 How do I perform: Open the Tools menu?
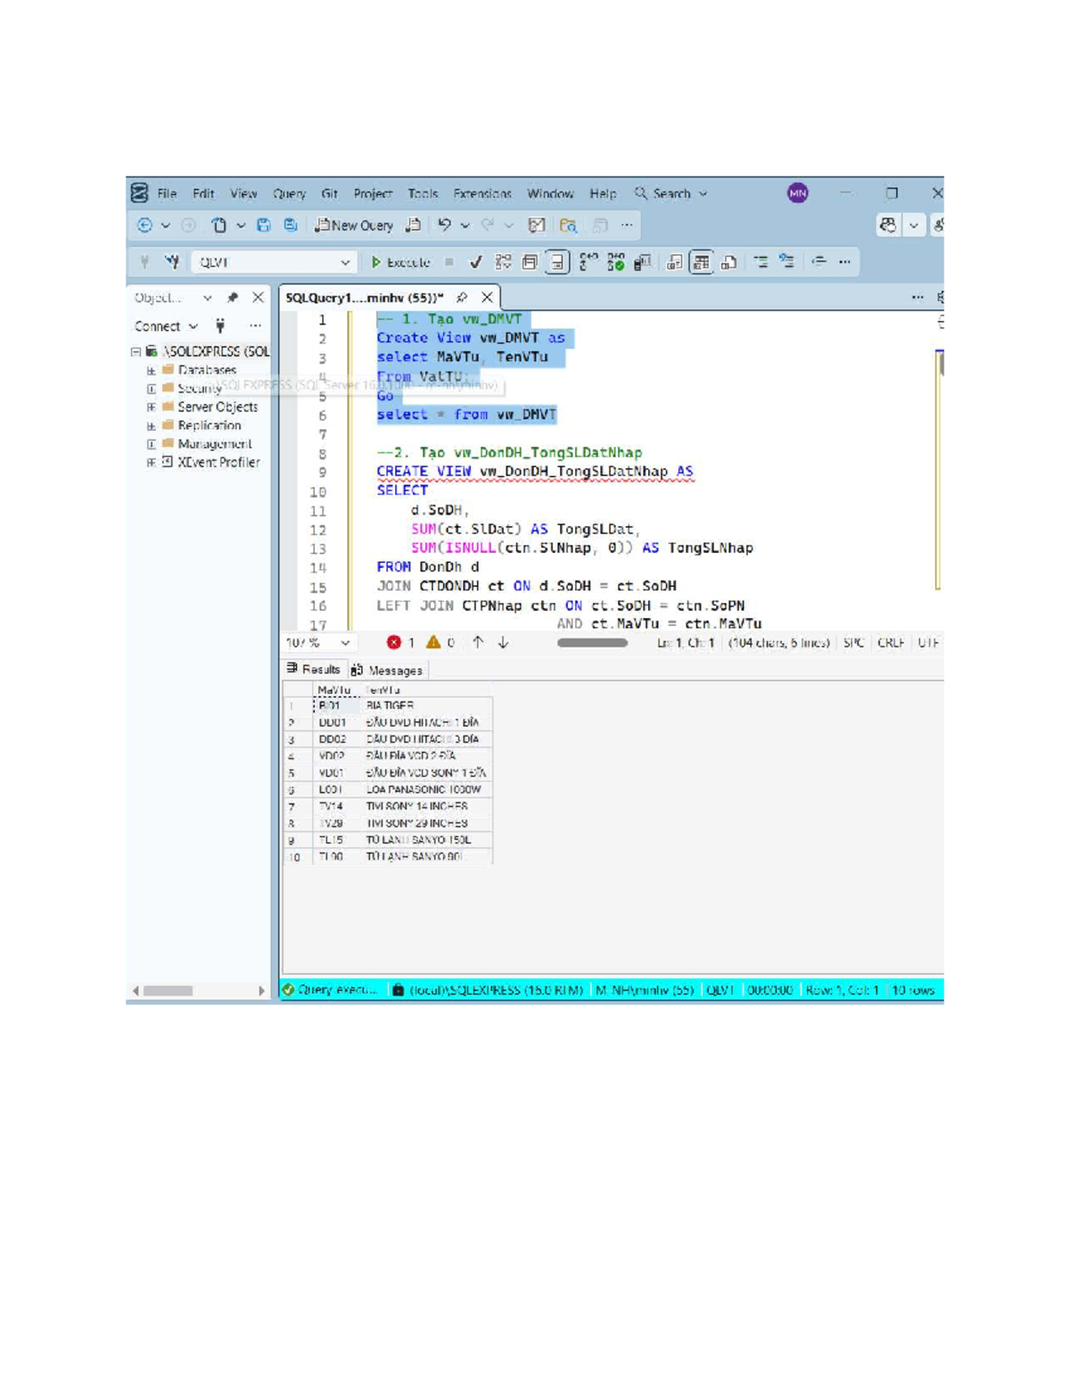[423, 194]
